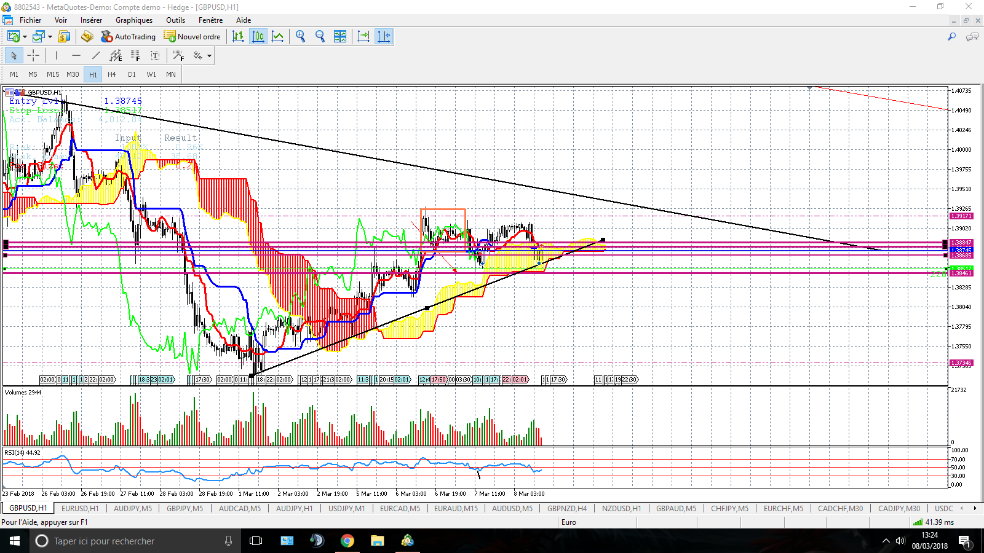Expand the New Chart dropdown arrow
The image size is (984, 553).
tap(25, 37)
